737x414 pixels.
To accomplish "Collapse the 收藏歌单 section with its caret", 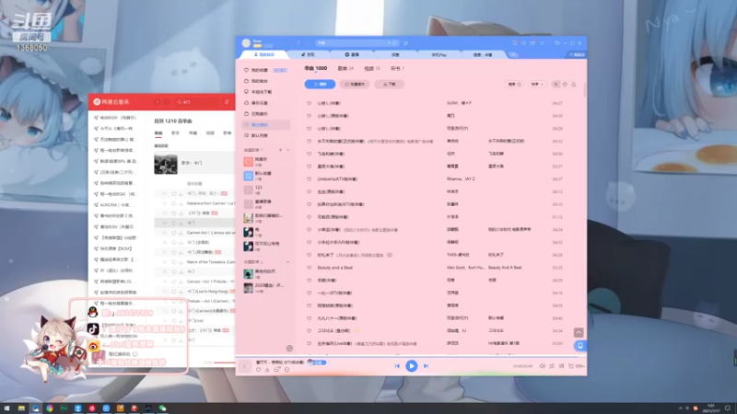I will point(288,262).
